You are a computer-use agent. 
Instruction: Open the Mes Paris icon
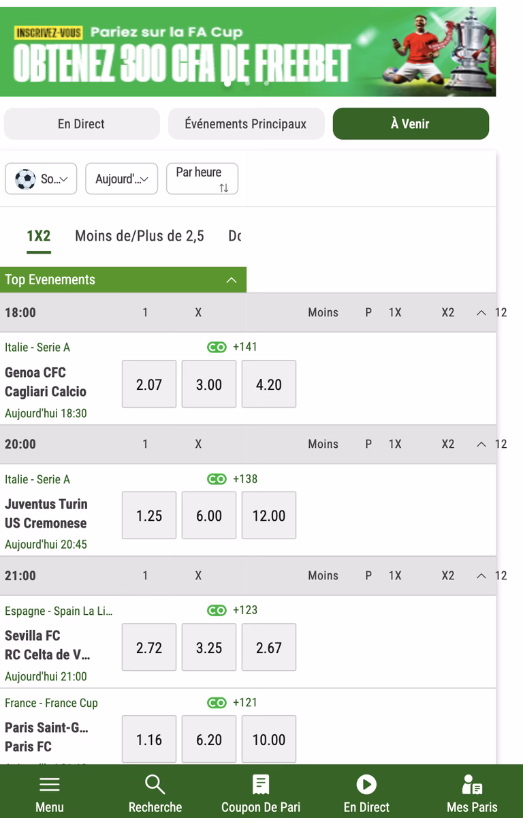coord(472,785)
